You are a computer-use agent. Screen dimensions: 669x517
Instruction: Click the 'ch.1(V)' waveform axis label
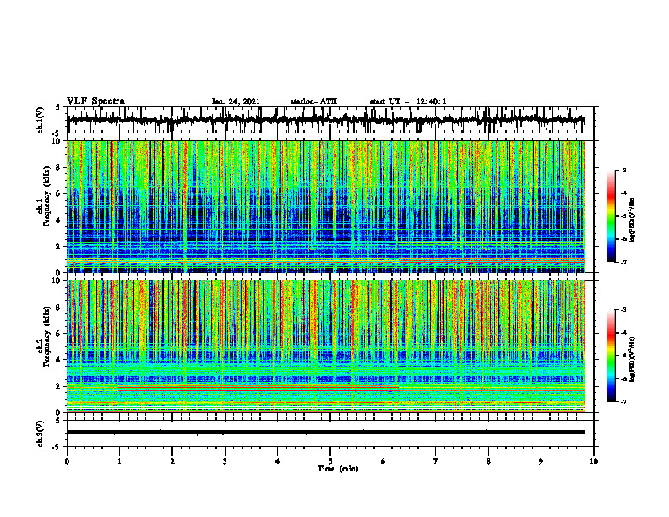(x=40, y=120)
